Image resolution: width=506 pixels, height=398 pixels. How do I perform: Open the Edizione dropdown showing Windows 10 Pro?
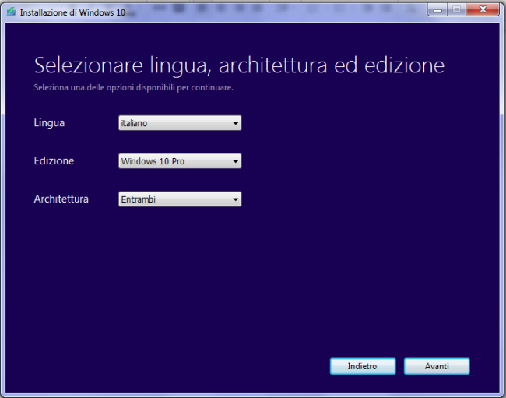pyautogui.click(x=180, y=161)
